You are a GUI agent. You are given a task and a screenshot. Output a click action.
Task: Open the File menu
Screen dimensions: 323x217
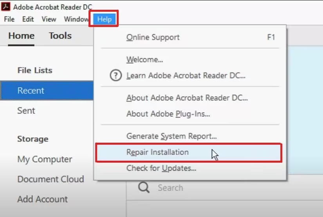click(x=9, y=19)
